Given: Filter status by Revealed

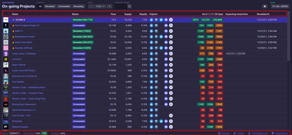Looking at the screenshot, I should pos(50,6).
